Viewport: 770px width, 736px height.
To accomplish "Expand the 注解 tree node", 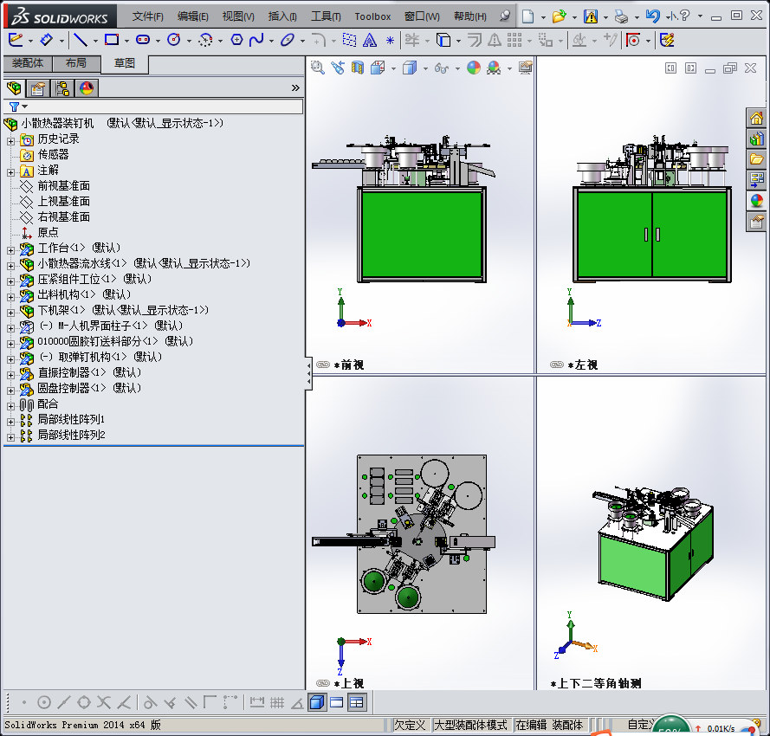I will coord(10,172).
